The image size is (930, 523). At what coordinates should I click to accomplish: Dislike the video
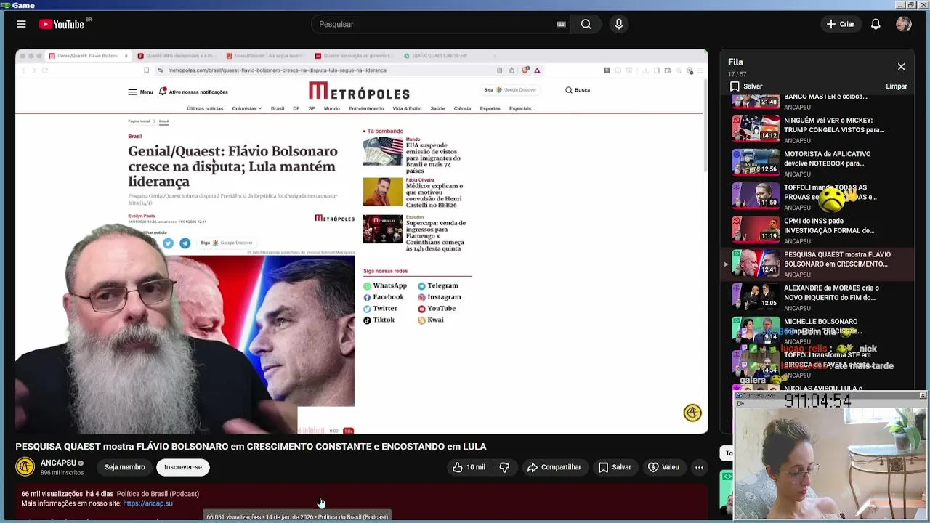pyautogui.click(x=504, y=467)
